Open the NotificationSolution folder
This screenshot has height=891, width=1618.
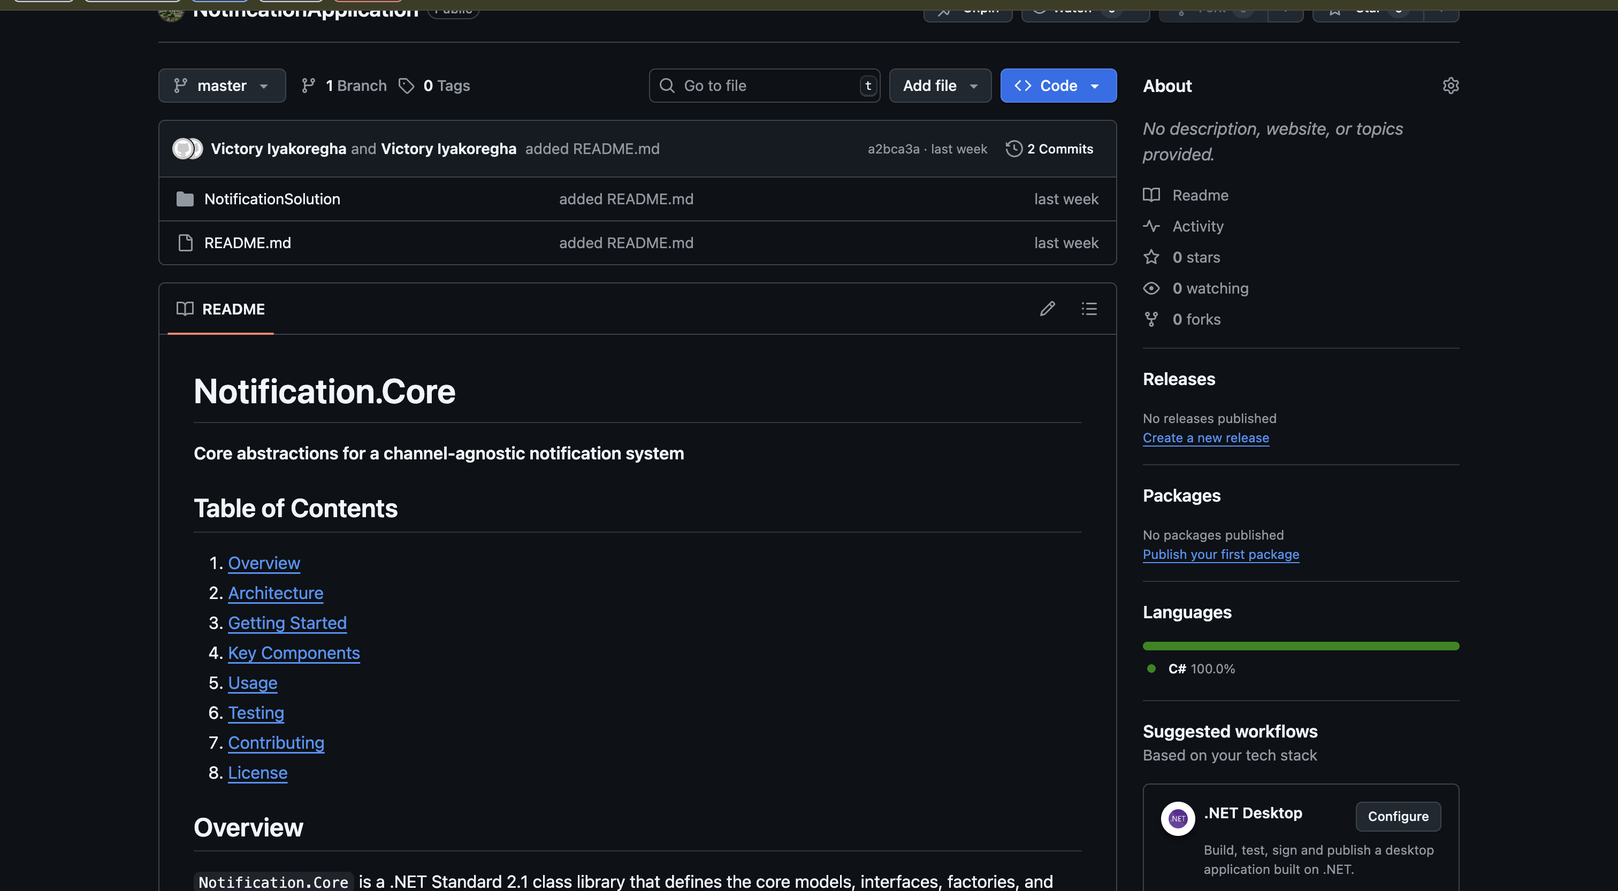pos(272,199)
